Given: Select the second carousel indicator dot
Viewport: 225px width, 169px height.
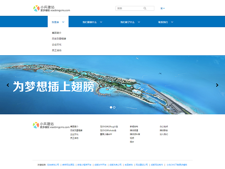Looking at the screenshot, I should [114, 107].
